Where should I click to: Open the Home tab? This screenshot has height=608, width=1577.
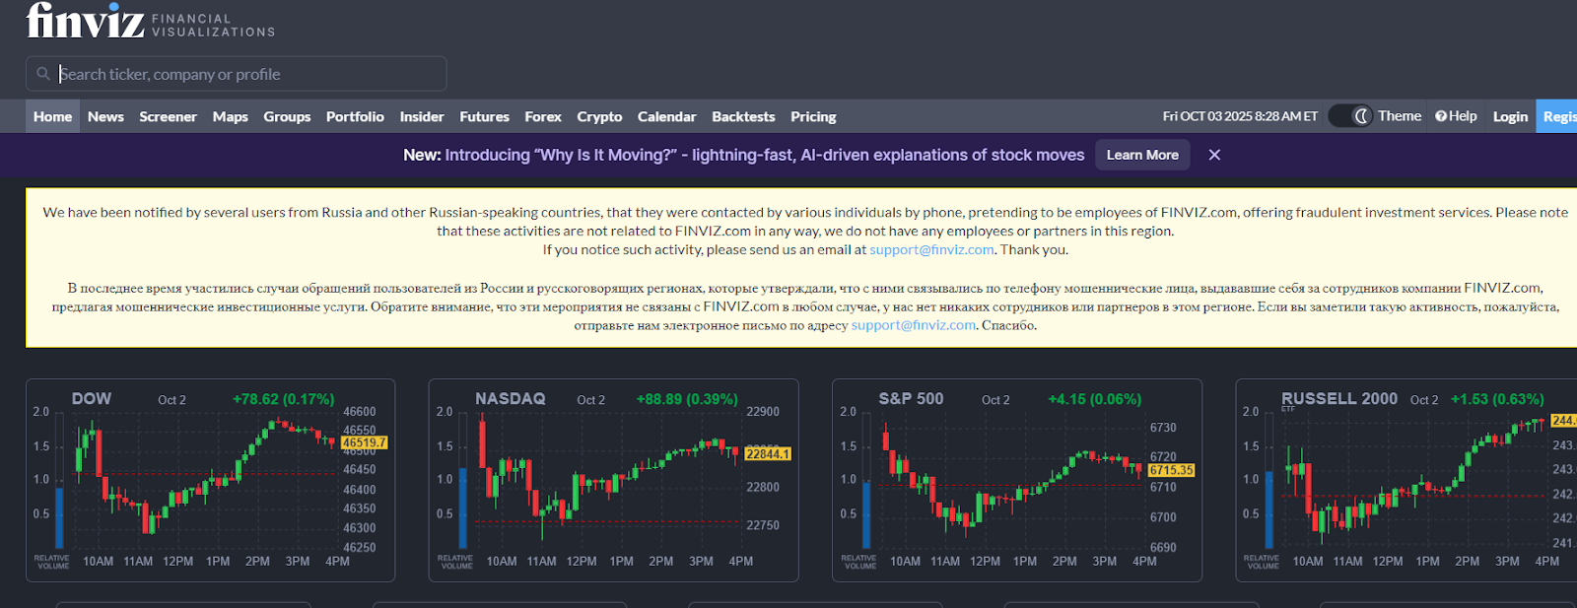tap(52, 116)
